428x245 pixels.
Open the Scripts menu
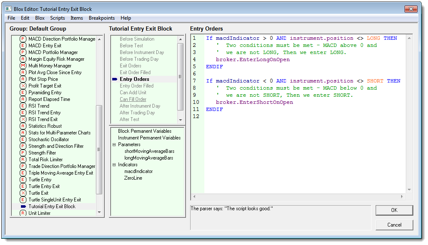(x=57, y=18)
